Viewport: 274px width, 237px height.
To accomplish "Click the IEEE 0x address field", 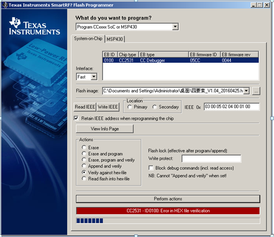I will (232, 106).
